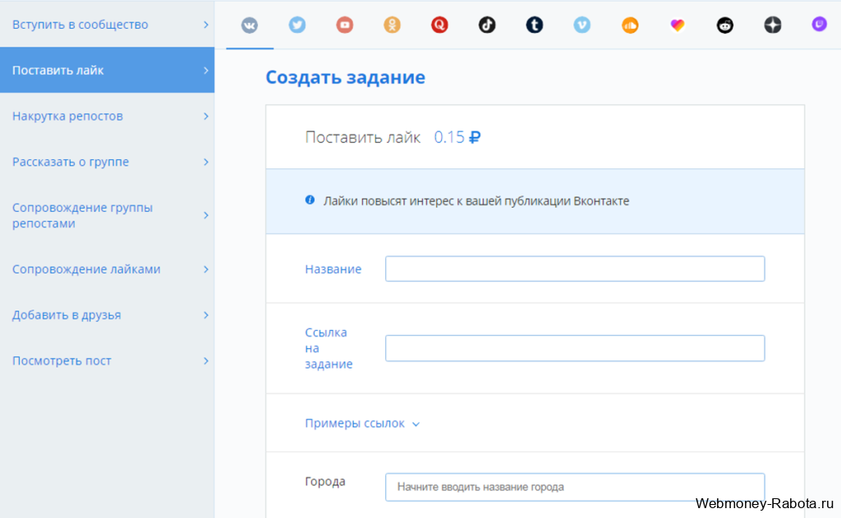The image size is (841, 518).
Task: Select 'Сопровождение лайками' sidebar item
Action: tap(108, 268)
